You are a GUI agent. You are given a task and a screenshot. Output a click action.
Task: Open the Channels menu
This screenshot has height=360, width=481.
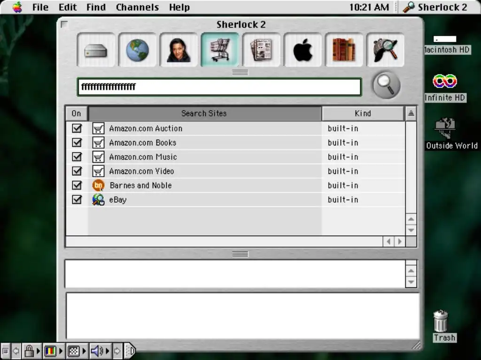[x=138, y=7]
